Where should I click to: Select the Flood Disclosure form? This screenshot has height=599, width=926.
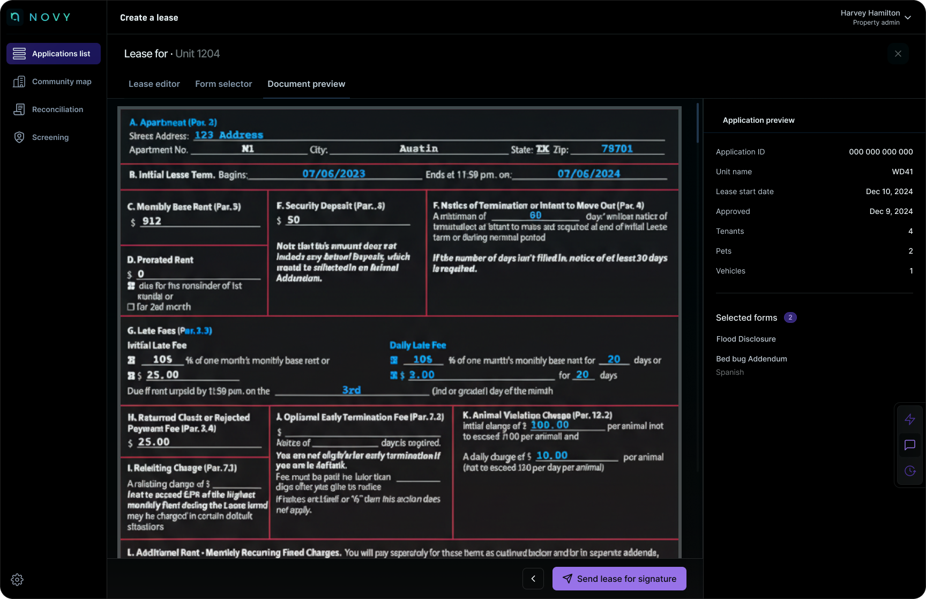coord(746,339)
